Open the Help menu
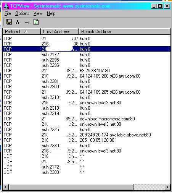Screen dimensions: 172x193 [x=51, y=13]
